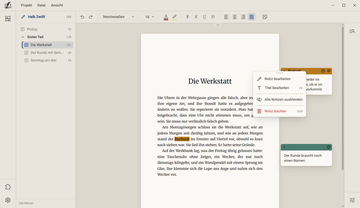The width and height of the screenshot is (360, 208).
Task: Apply the highlighter marker color
Action: 175,17
